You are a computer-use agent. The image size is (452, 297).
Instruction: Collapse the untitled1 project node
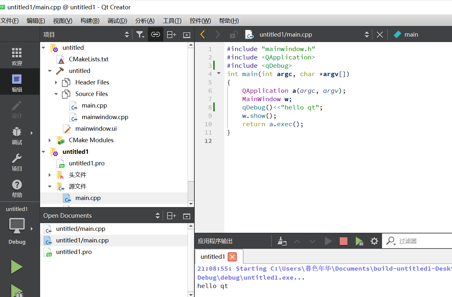click(x=43, y=152)
